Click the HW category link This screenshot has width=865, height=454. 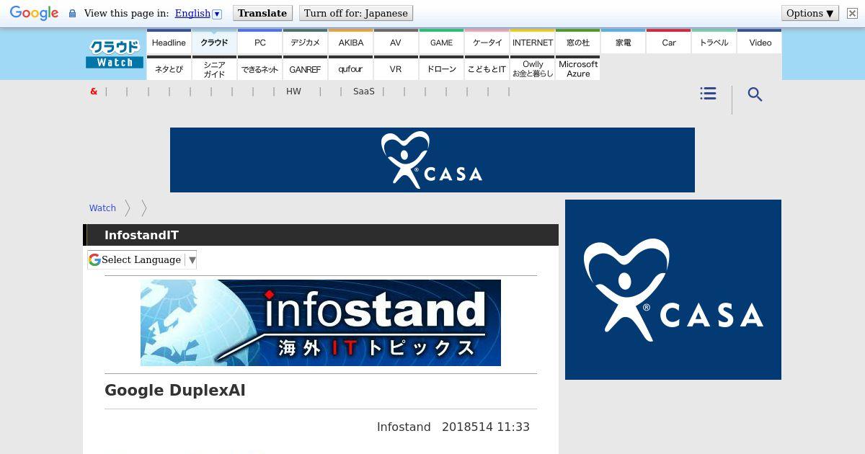pos(293,92)
